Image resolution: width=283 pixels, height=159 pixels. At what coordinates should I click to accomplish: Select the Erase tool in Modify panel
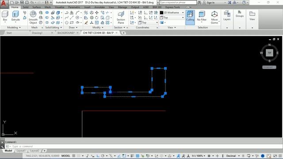pyautogui.click(x=86, y=23)
